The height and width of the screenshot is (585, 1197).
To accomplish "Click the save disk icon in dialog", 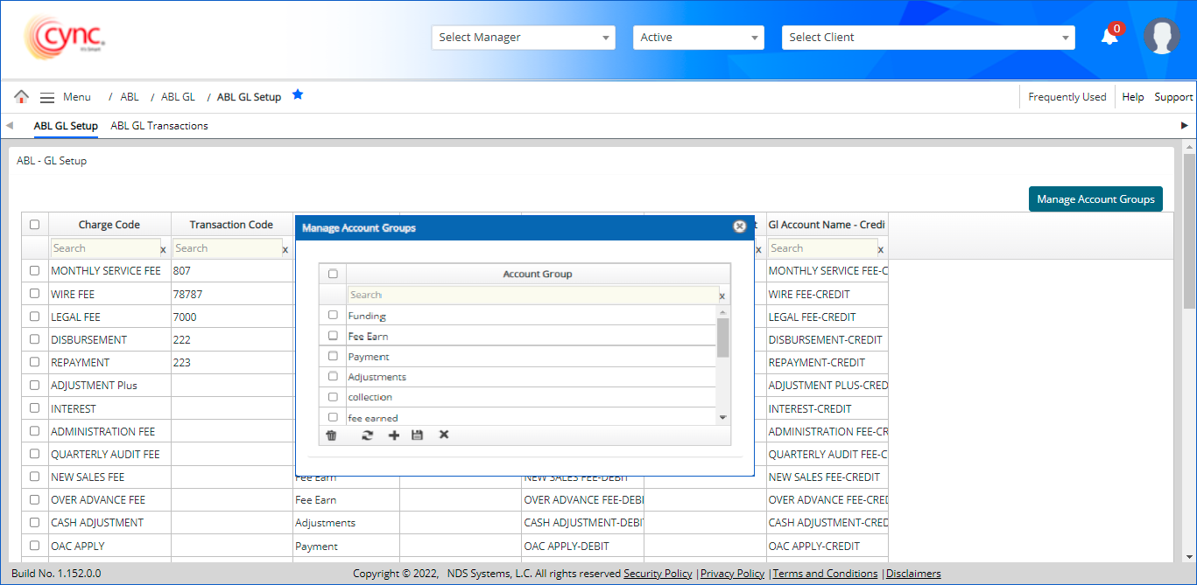I will tap(418, 435).
